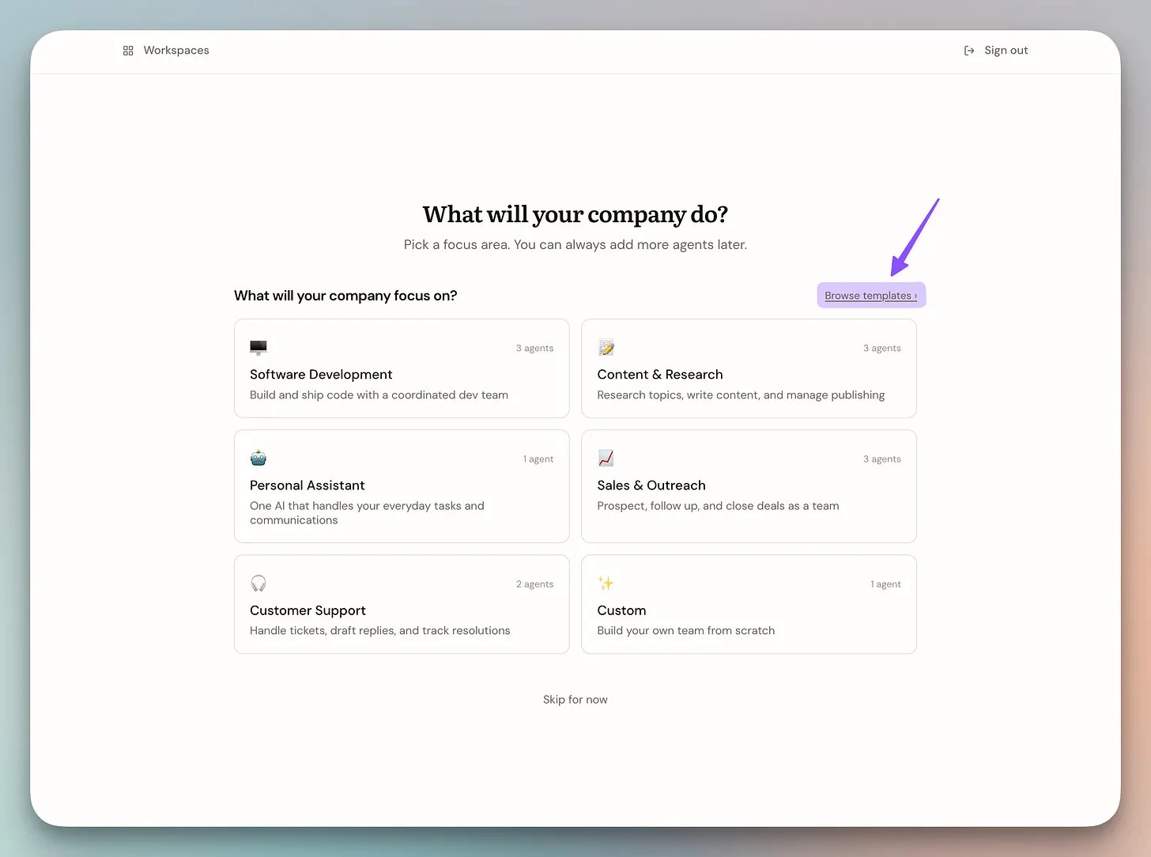
Task: Pick the Personal Assistant card title
Action: click(308, 485)
